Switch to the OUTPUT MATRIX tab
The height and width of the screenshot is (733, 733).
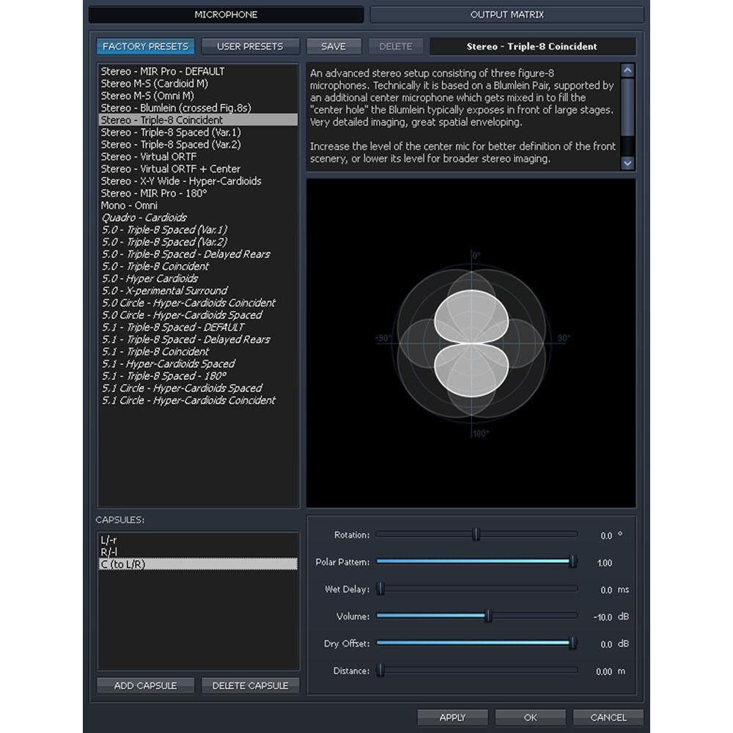(x=507, y=14)
